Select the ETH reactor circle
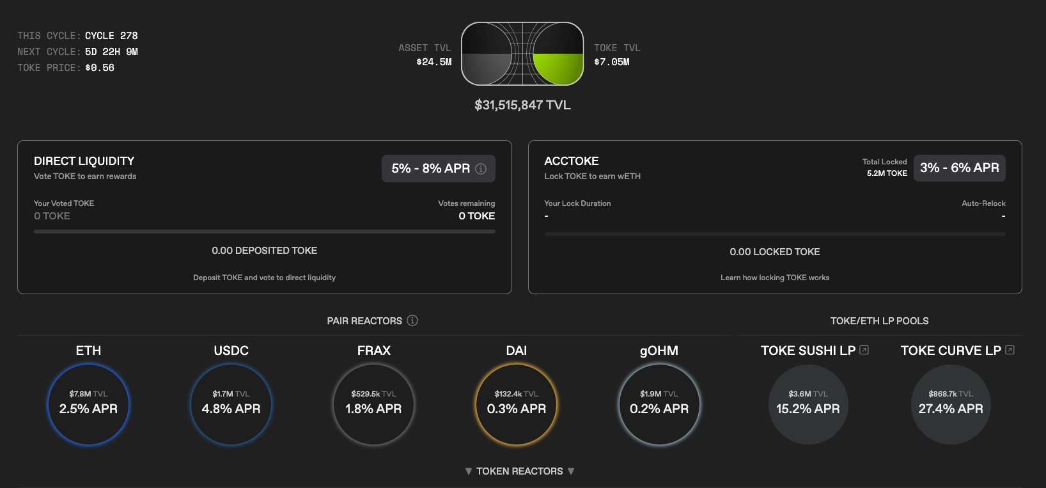The height and width of the screenshot is (488, 1046). (88, 404)
